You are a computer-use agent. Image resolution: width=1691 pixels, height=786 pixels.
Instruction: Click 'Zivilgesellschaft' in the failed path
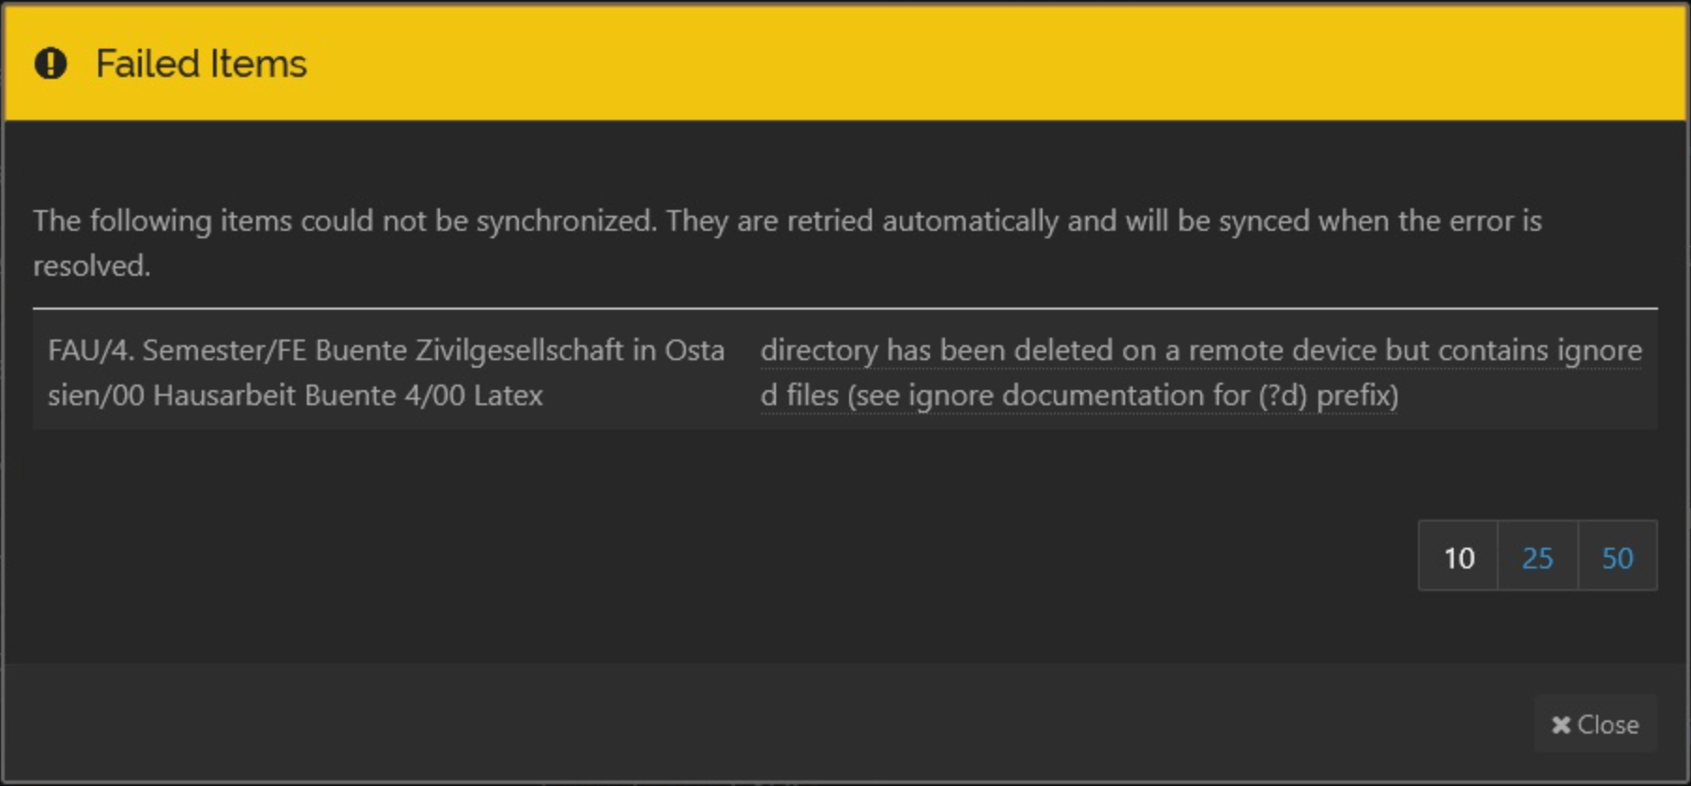coord(519,350)
